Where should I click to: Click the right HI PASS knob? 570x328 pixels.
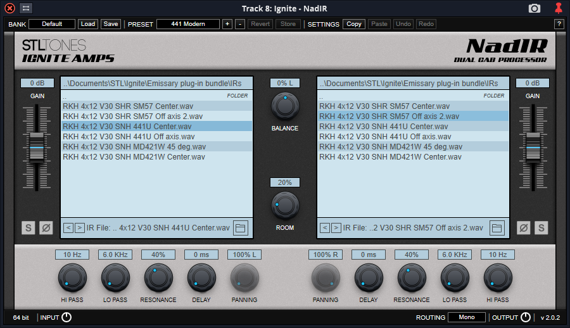pyautogui.click(x=498, y=278)
